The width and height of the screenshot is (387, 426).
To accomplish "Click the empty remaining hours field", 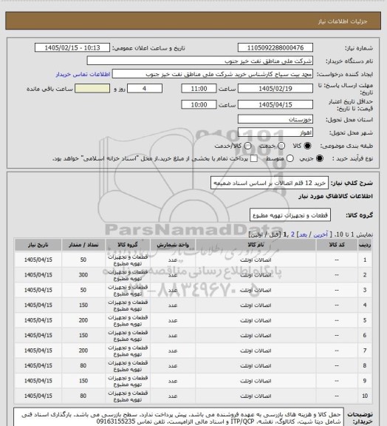I will point(92,89).
